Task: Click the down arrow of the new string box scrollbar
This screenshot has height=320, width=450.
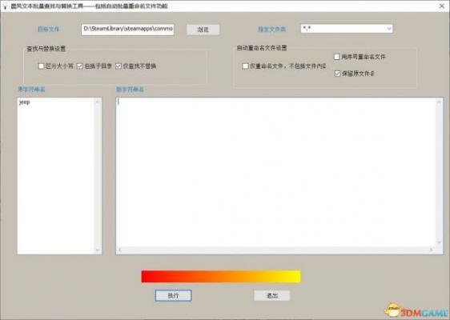Action: pyautogui.click(x=439, y=242)
